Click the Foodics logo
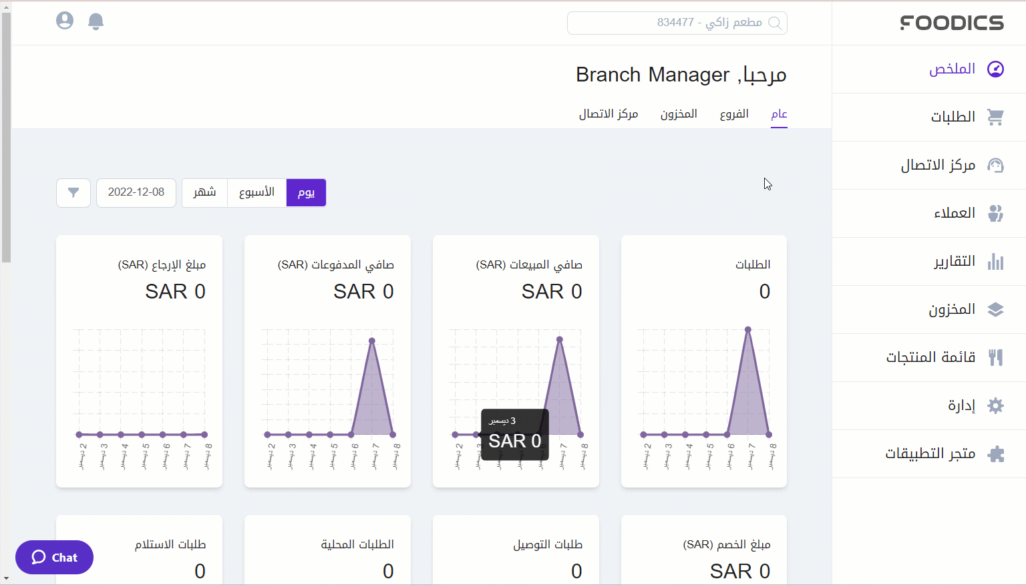The width and height of the screenshot is (1026, 585). (952, 23)
